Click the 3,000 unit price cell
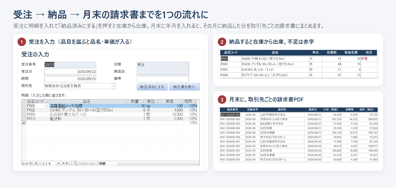 [172, 119]
